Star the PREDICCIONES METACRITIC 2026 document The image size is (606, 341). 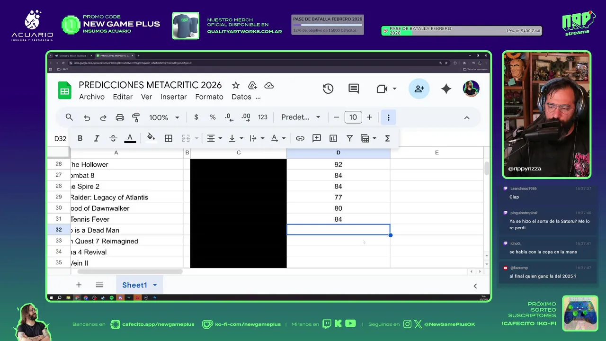[x=236, y=85]
